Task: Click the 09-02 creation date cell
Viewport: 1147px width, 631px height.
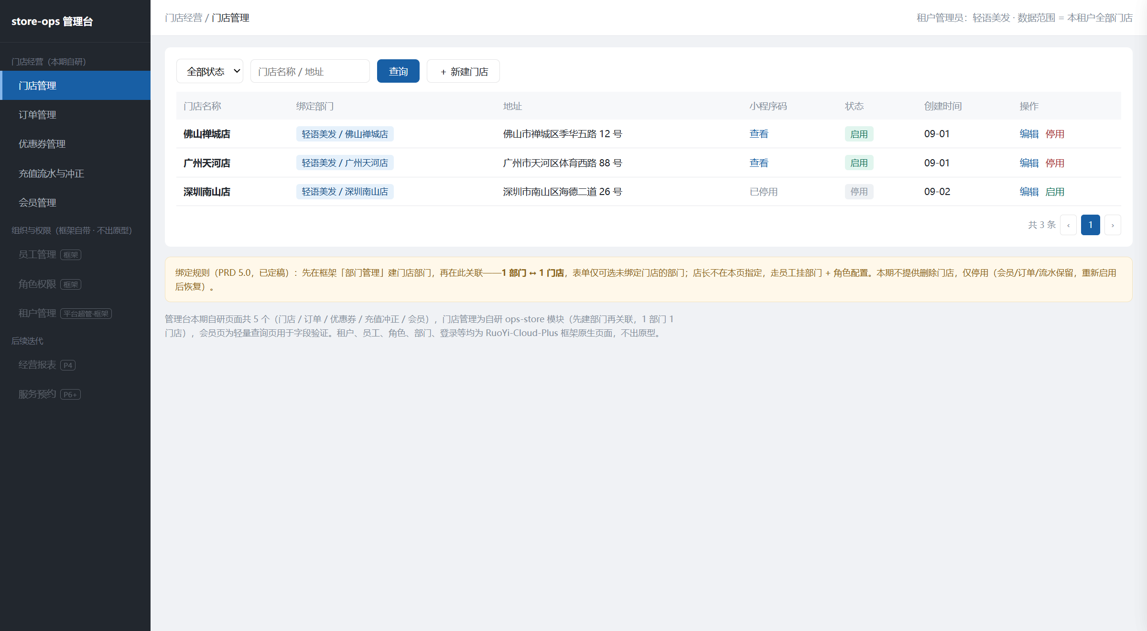Action: pos(937,192)
